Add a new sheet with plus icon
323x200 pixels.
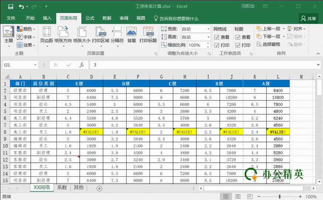[x=99, y=189]
